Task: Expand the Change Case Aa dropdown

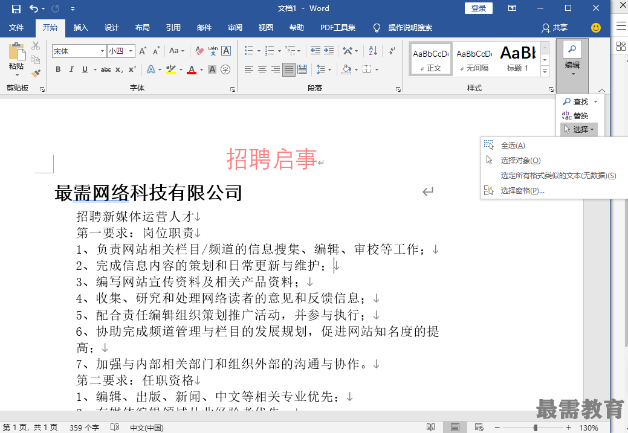Action: [x=176, y=51]
